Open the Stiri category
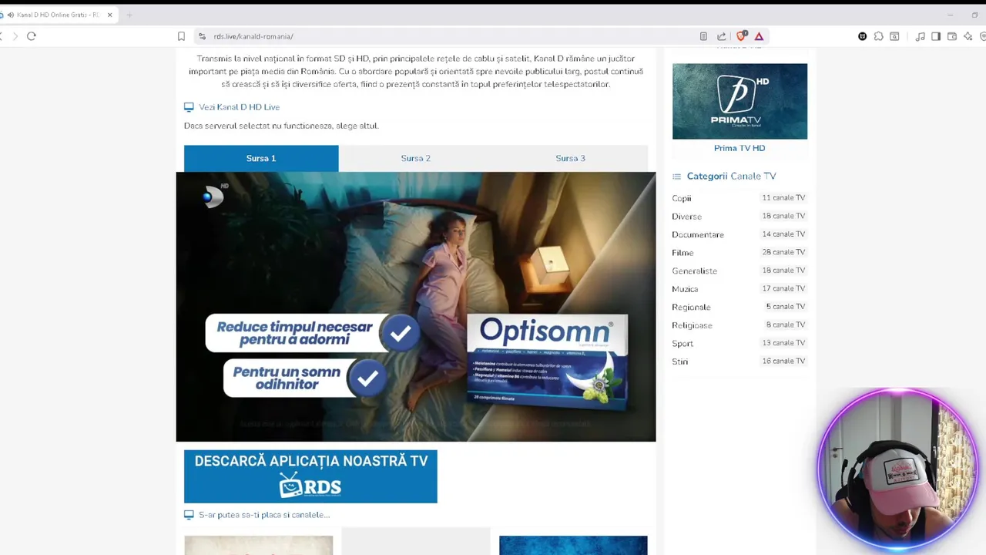This screenshot has height=555, width=986. pos(680,362)
